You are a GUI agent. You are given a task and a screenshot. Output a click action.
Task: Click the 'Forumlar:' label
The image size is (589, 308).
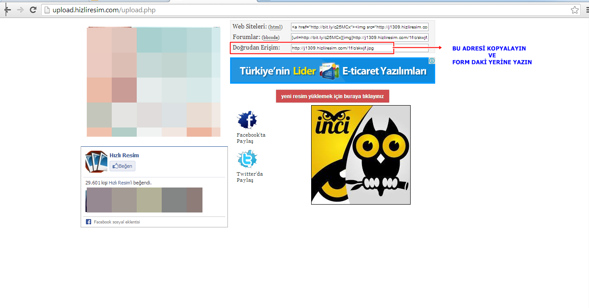click(246, 37)
